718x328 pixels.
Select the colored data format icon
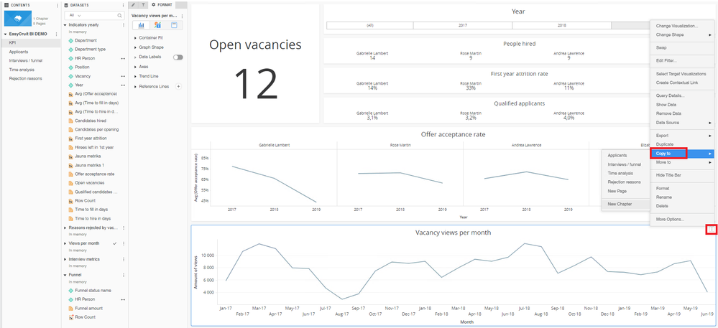coord(157,25)
